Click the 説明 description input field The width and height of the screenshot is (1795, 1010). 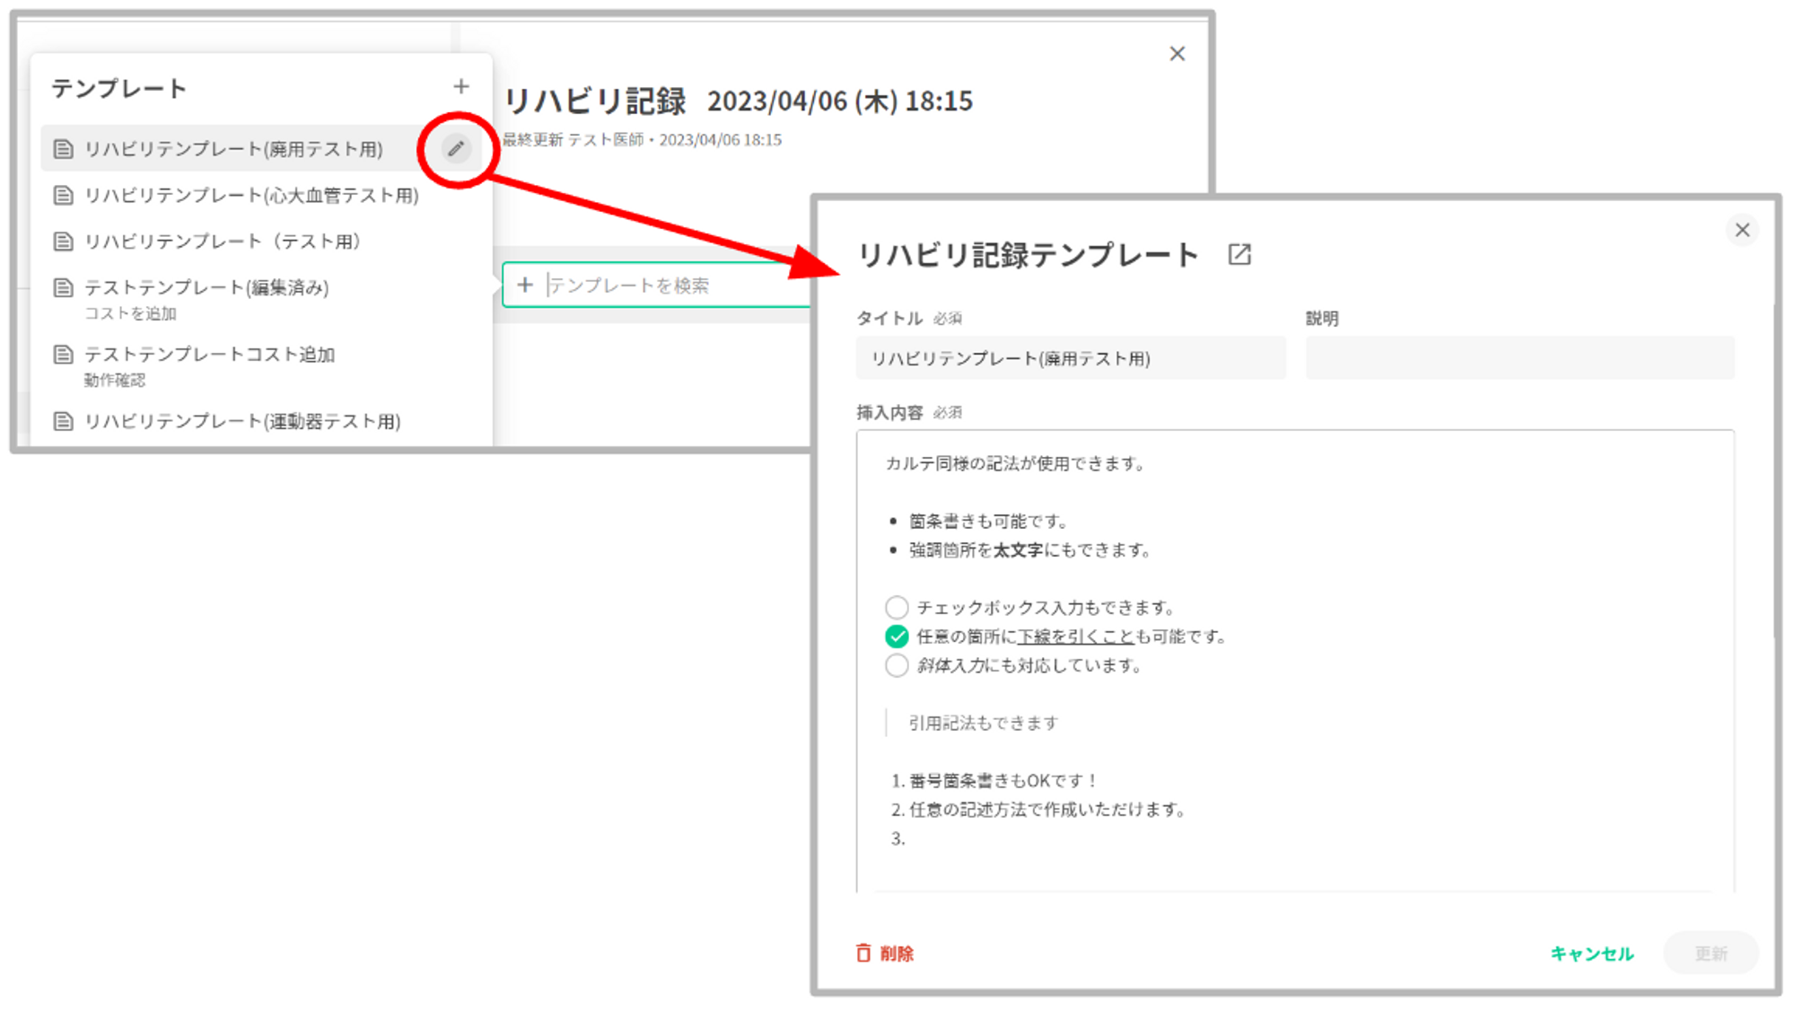coord(1519,358)
